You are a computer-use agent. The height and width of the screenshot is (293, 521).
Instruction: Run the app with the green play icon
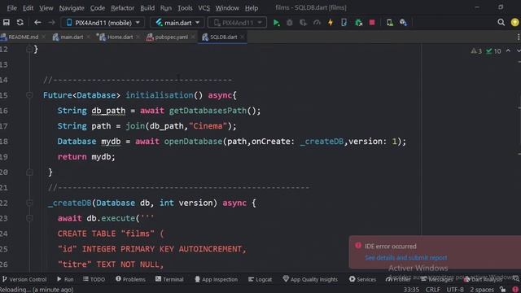276,23
